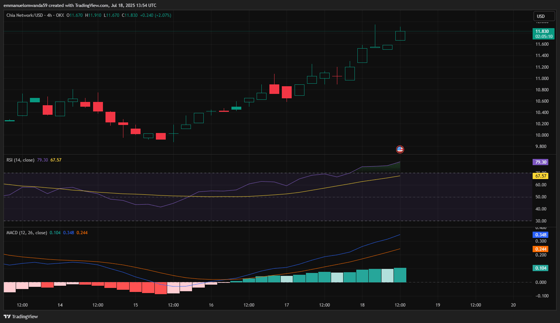Click the 11.000 price axis label
Screen dimensions: 560x323
(x=542, y=79)
